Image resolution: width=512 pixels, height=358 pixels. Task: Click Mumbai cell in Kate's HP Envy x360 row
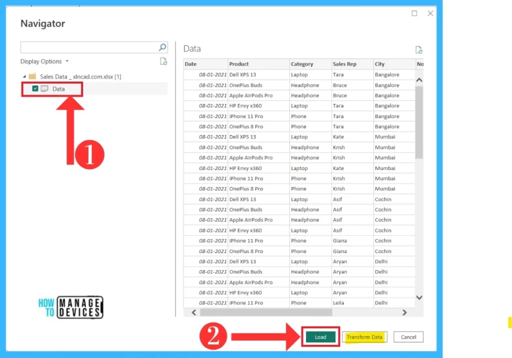394,168
